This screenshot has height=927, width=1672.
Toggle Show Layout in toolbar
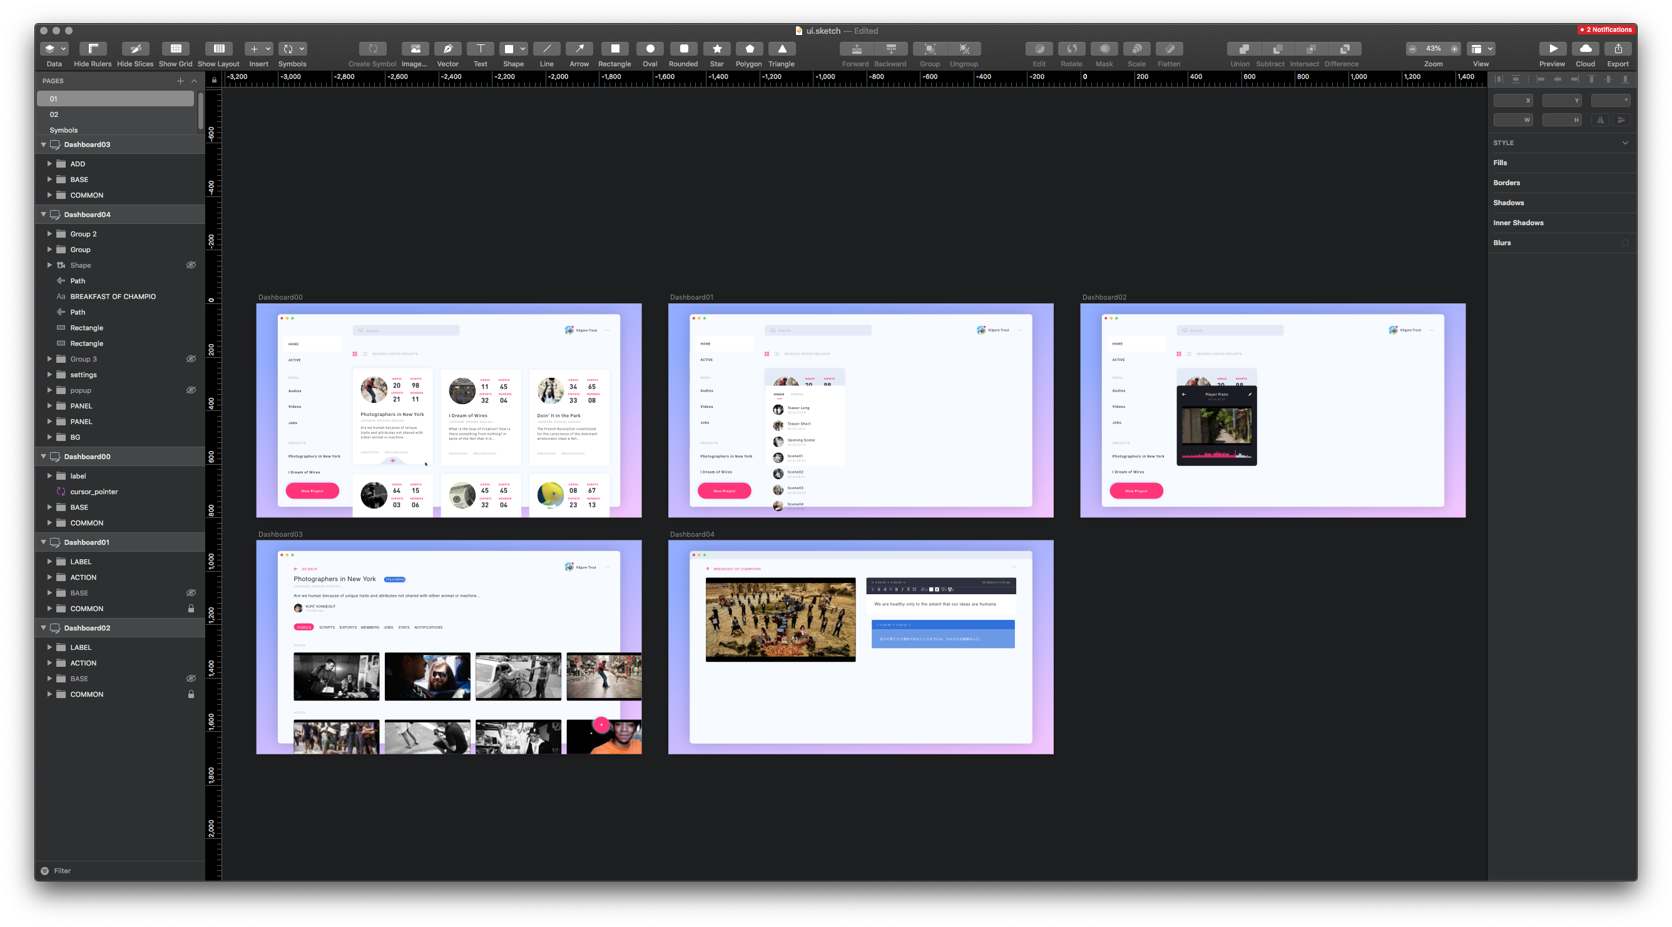tap(219, 49)
